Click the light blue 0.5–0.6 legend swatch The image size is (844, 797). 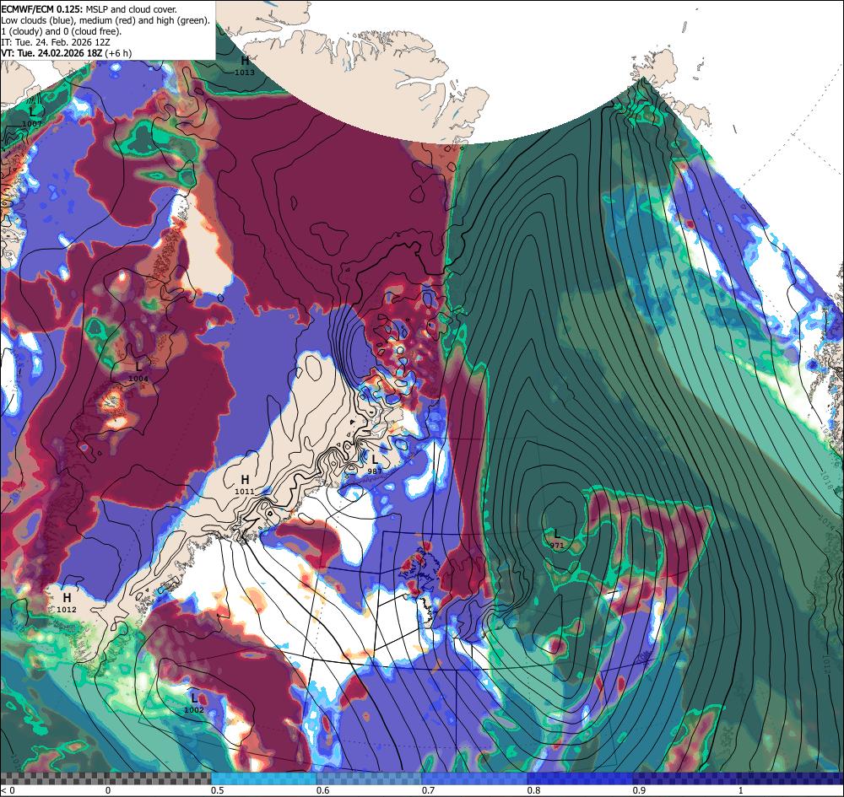pos(263,778)
